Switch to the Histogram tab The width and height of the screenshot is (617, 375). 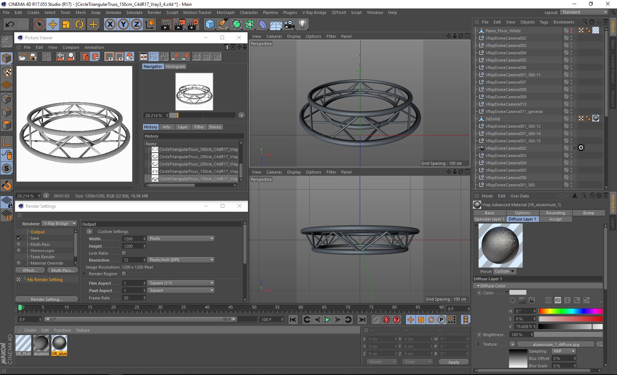[175, 66]
